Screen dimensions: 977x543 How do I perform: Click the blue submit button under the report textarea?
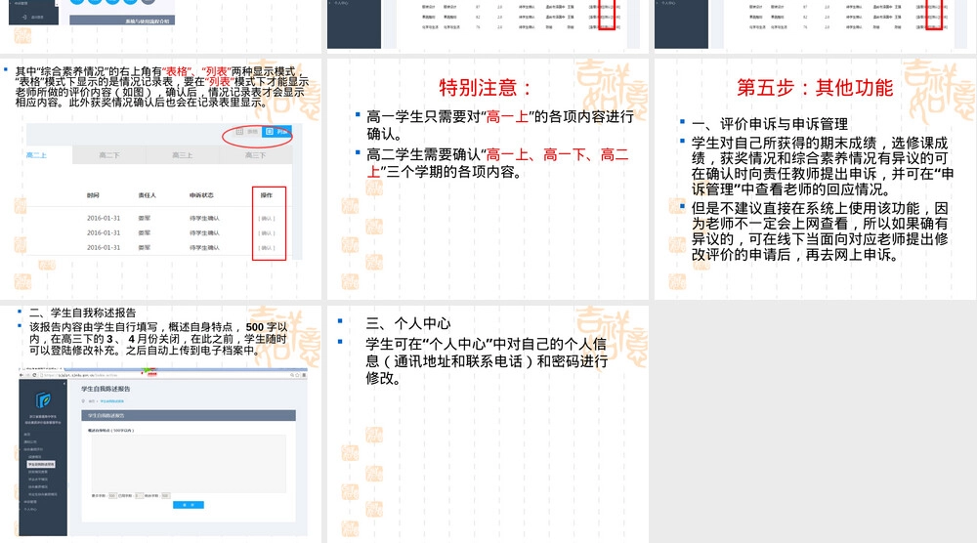click(189, 504)
